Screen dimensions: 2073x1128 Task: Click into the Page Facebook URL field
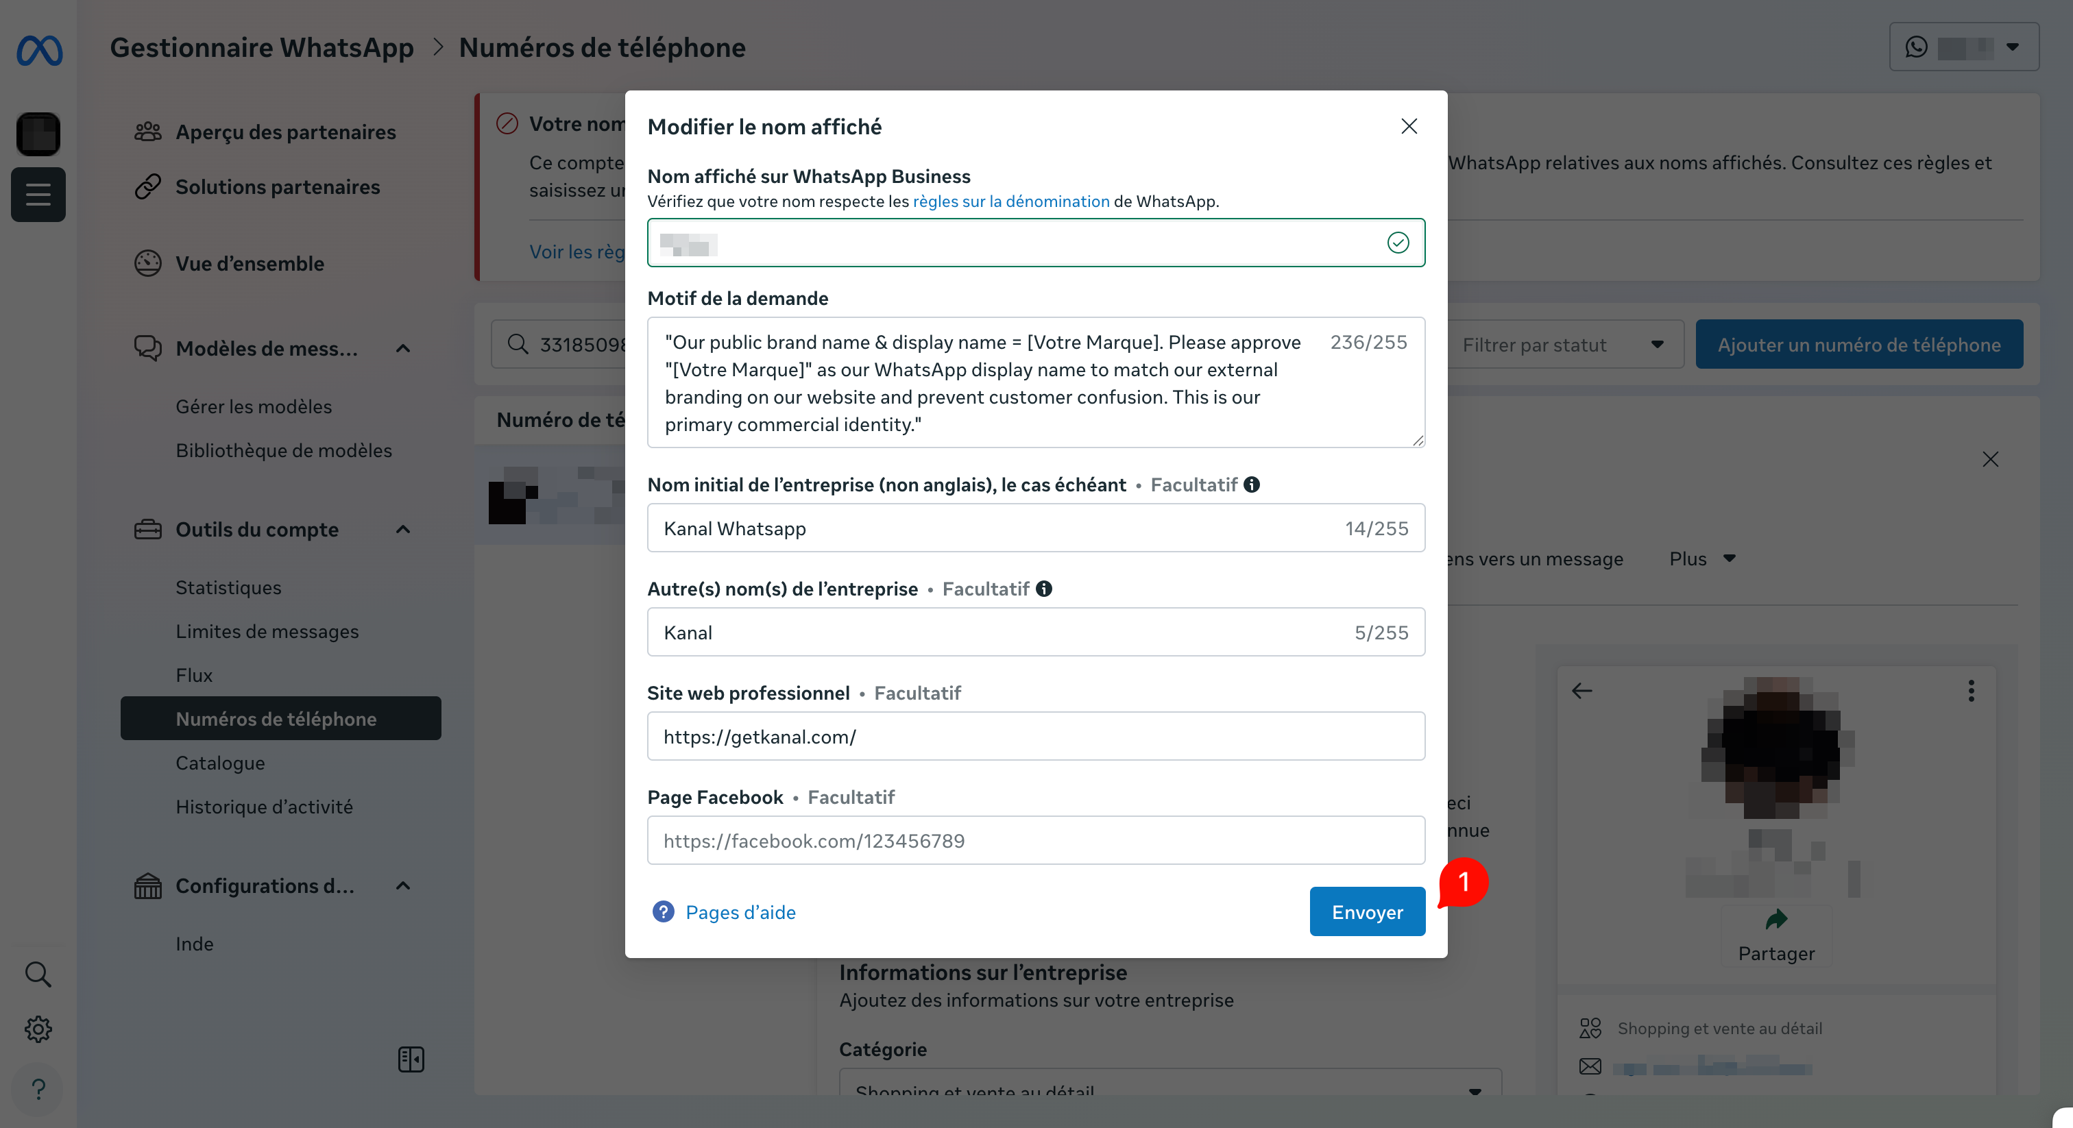pyautogui.click(x=1035, y=841)
